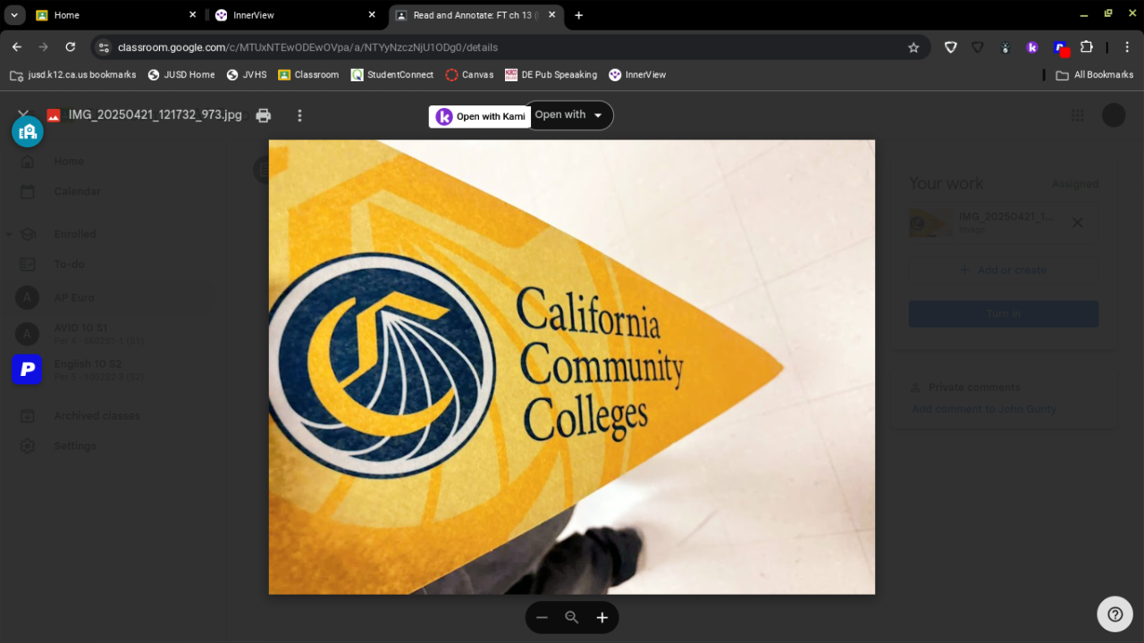Expand the tab search dropdown
Viewport: 1144px width, 643px height.
pyautogui.click(x=14, y=15)
